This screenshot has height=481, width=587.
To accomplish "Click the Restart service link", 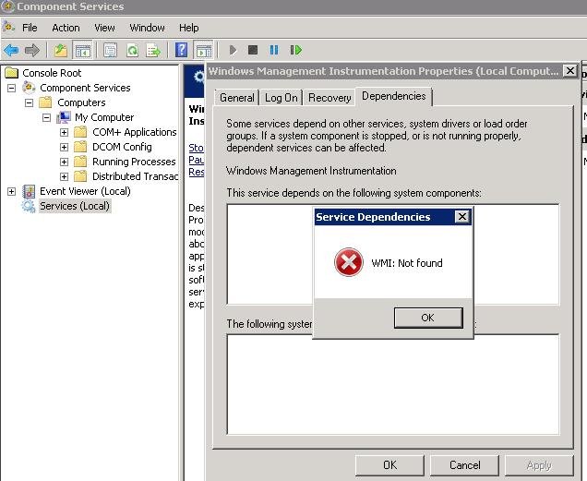I will [197, 172].
